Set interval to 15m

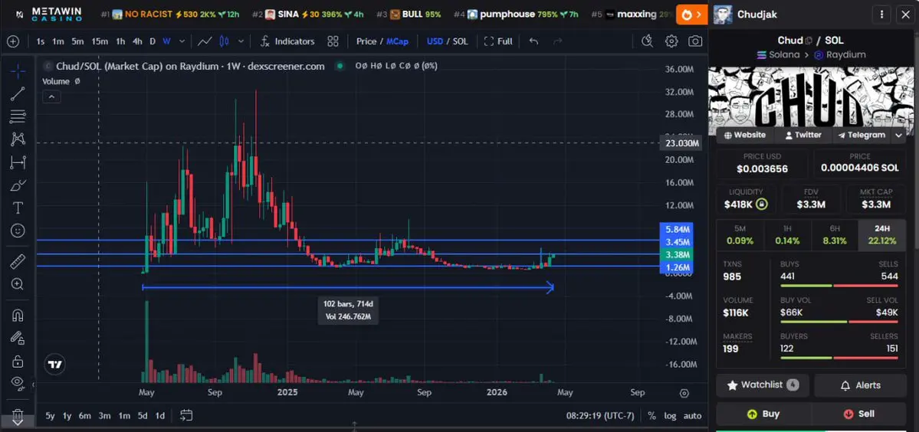click(x=100, y=41)
